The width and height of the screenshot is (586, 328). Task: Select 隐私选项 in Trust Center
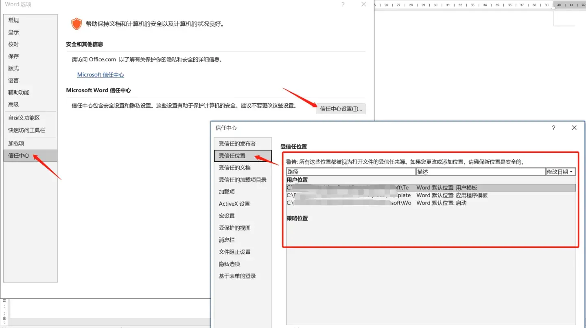pyautogui.click(x=243, y=264)
